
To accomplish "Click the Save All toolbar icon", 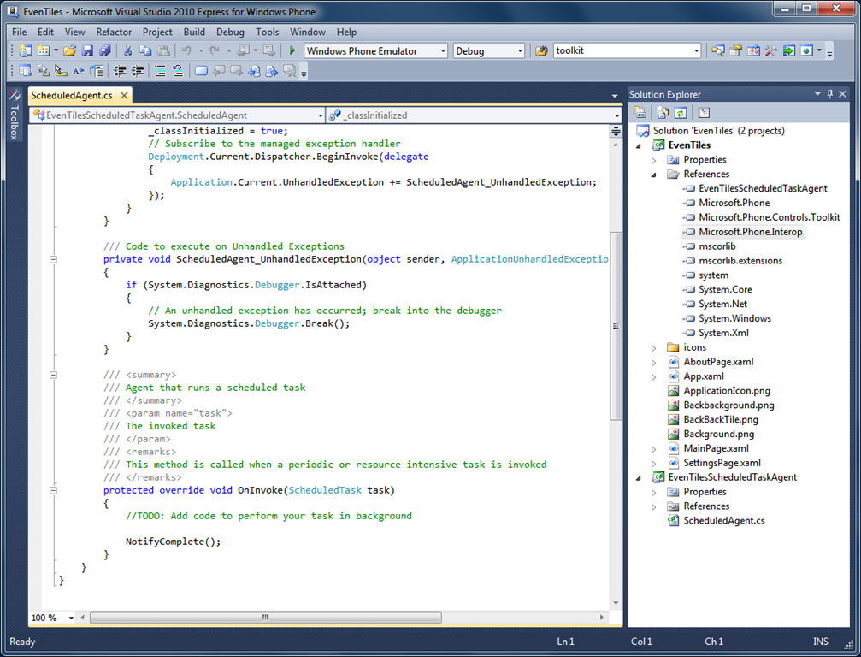I will 103,51.
